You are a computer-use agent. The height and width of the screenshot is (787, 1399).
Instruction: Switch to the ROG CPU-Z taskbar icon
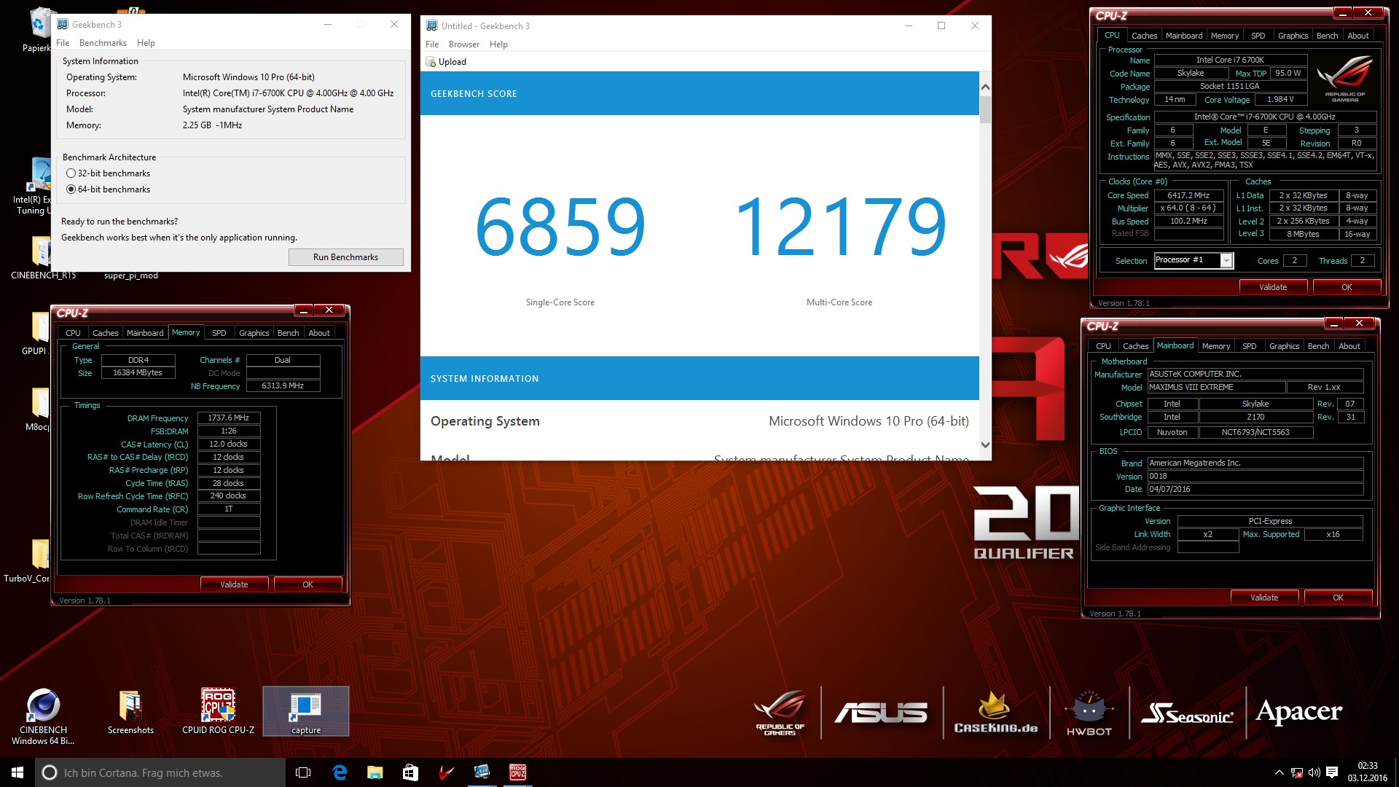coord(517,772)
